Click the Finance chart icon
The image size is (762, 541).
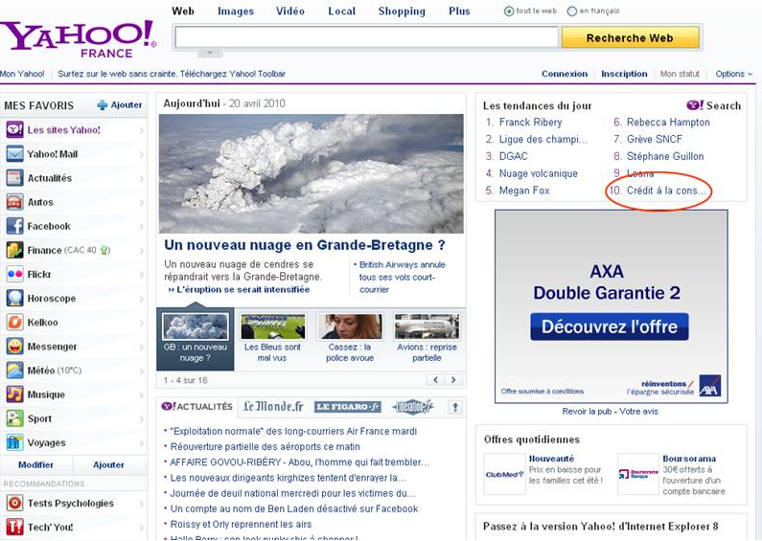click(x=14, y=250)
